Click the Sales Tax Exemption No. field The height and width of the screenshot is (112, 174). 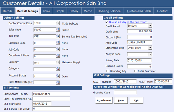tap(51, 99)
